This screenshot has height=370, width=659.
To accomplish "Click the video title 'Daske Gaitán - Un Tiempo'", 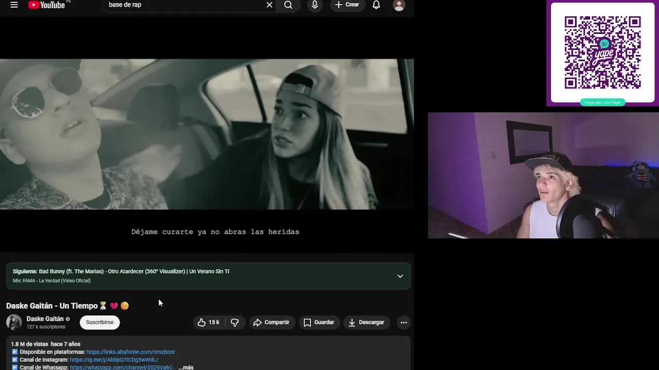I will (x=67, y=306).
